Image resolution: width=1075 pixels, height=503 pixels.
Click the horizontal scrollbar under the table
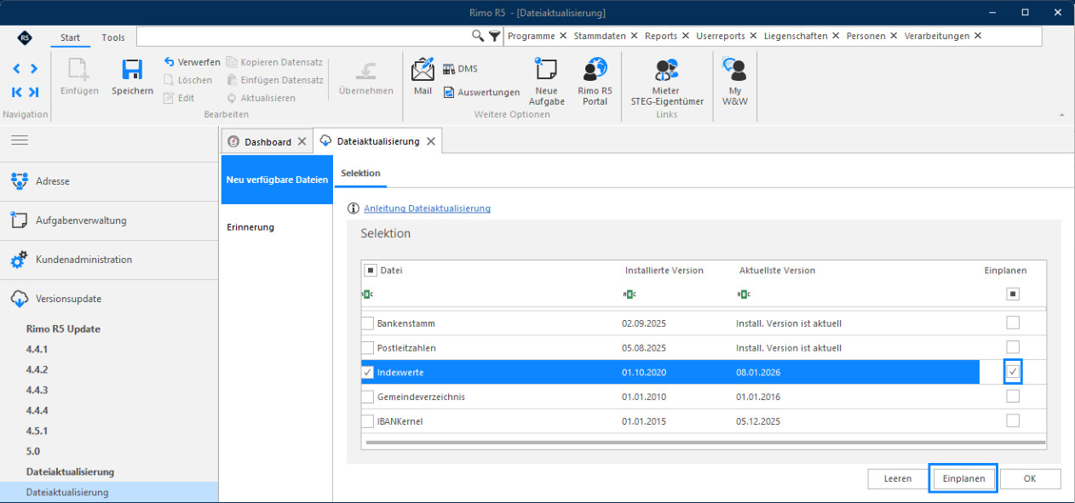[704, 443]
